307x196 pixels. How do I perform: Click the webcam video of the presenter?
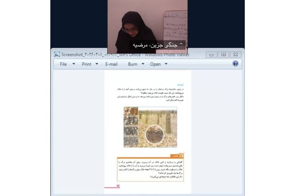147,27
